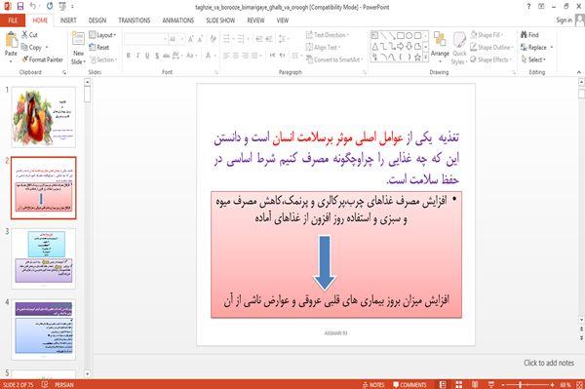Increase list indent level
585x389 pixels.
pyautogui.click(x=269, y=39)
